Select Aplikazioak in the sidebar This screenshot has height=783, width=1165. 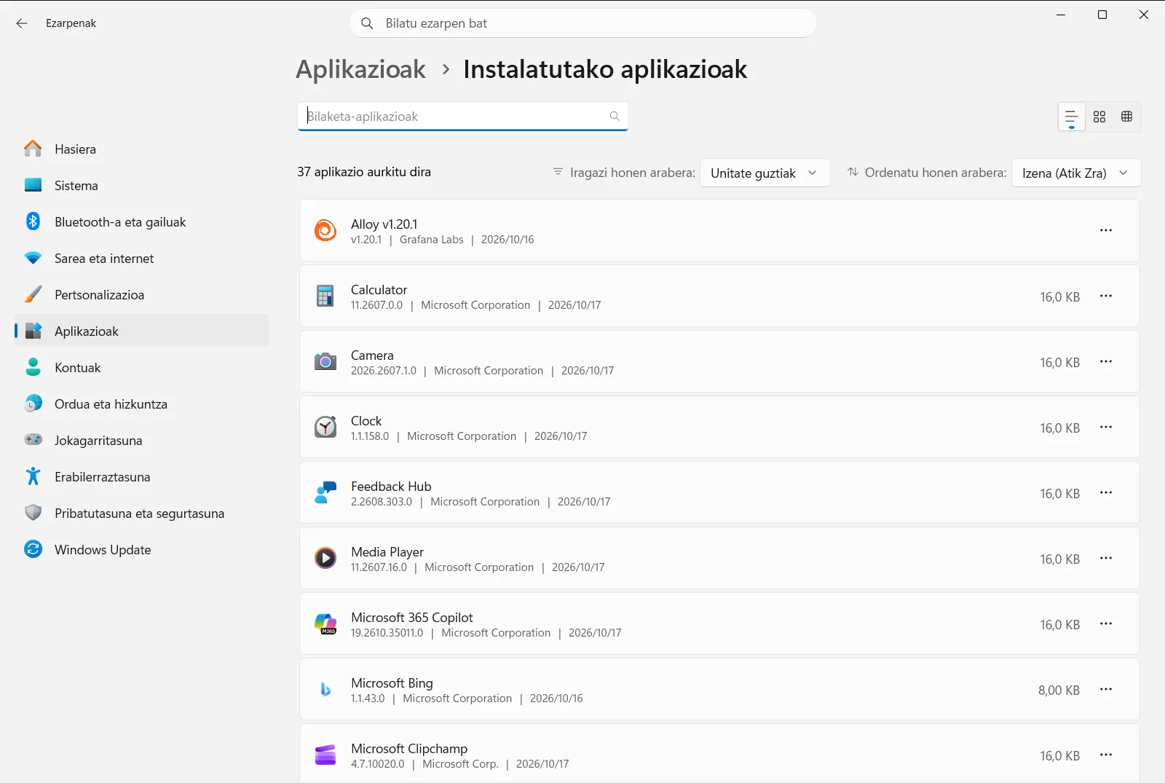tap(142, 331)
